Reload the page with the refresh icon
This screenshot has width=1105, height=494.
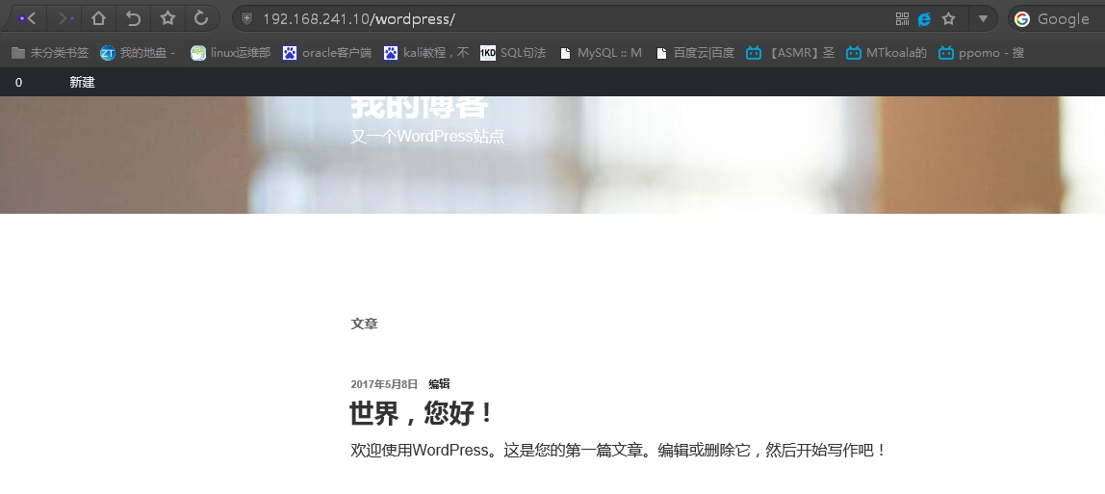(201, 18)
